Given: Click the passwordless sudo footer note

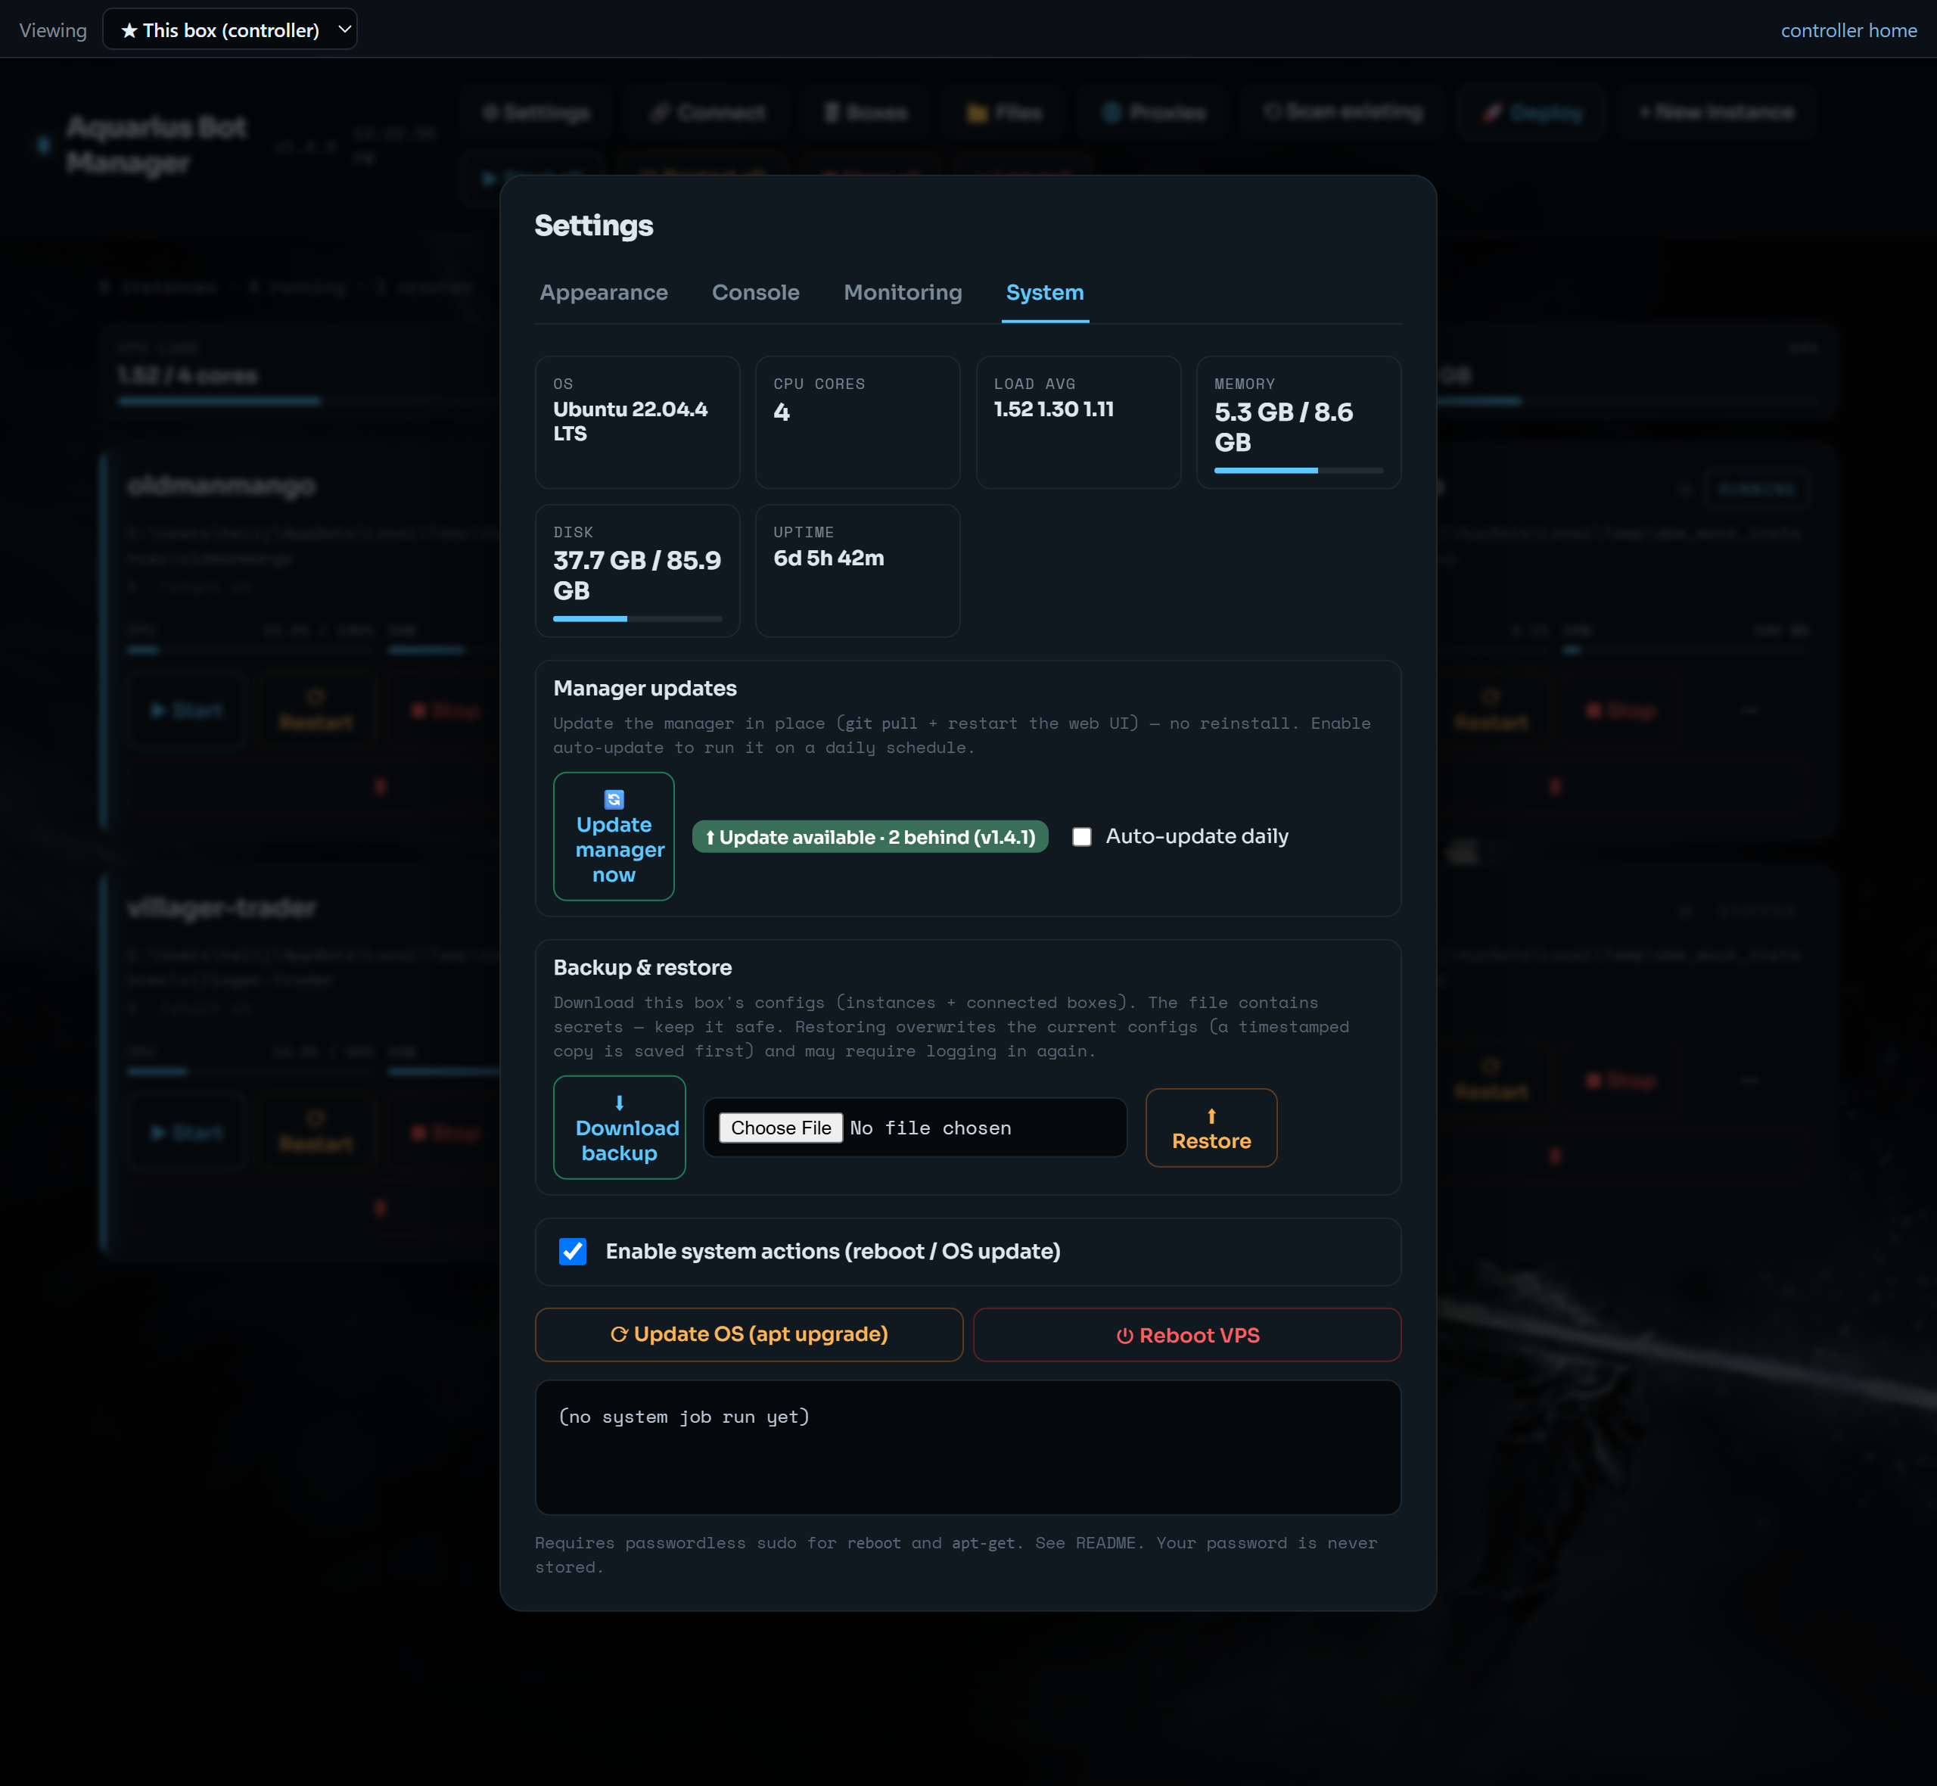Looking at the screenshot, I should pyautogui.click(x=956, y=1555).
